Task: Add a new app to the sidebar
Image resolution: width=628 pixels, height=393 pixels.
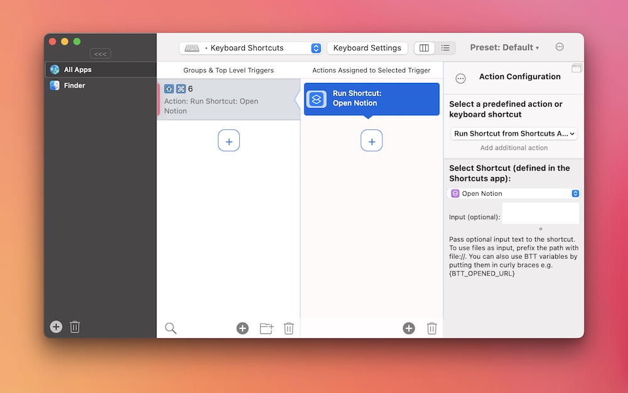Action: coord(56,326)
